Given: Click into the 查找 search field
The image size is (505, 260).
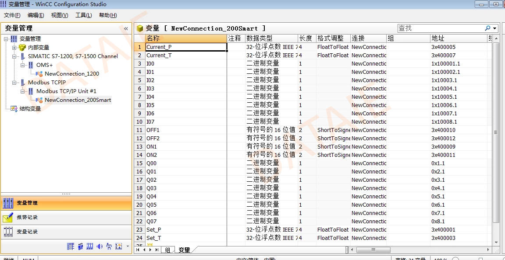Looking at the screenshot, I should (x=440, y=28).
